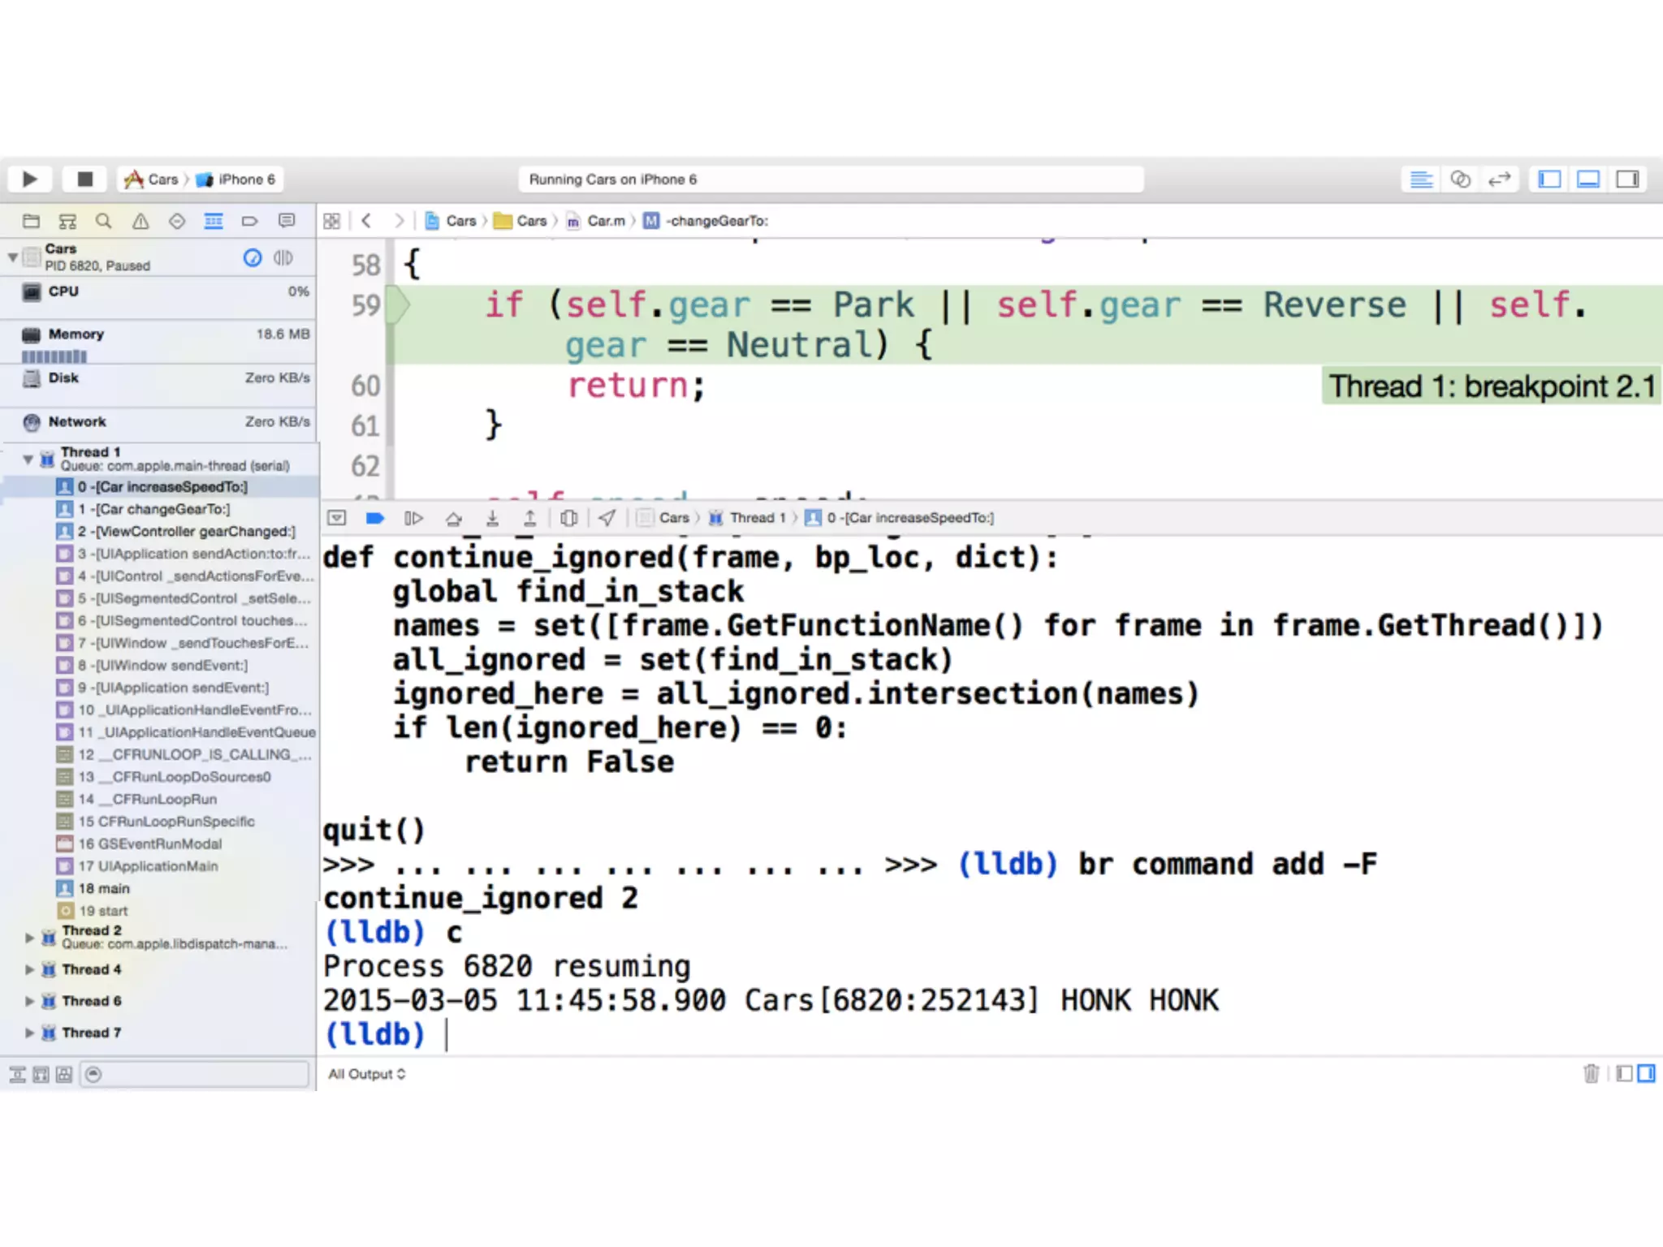
Task: Click the Stop button in Xcode toolbar
Action: (x=84, y=179)
